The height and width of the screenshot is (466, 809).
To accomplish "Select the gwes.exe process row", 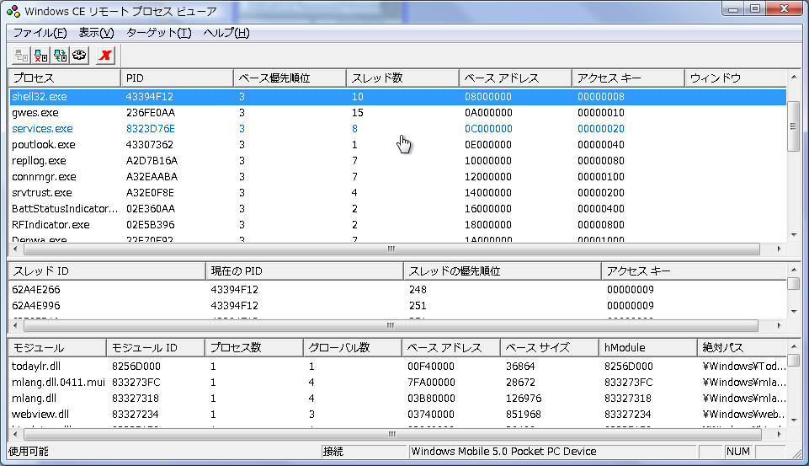I will point(398,113).
